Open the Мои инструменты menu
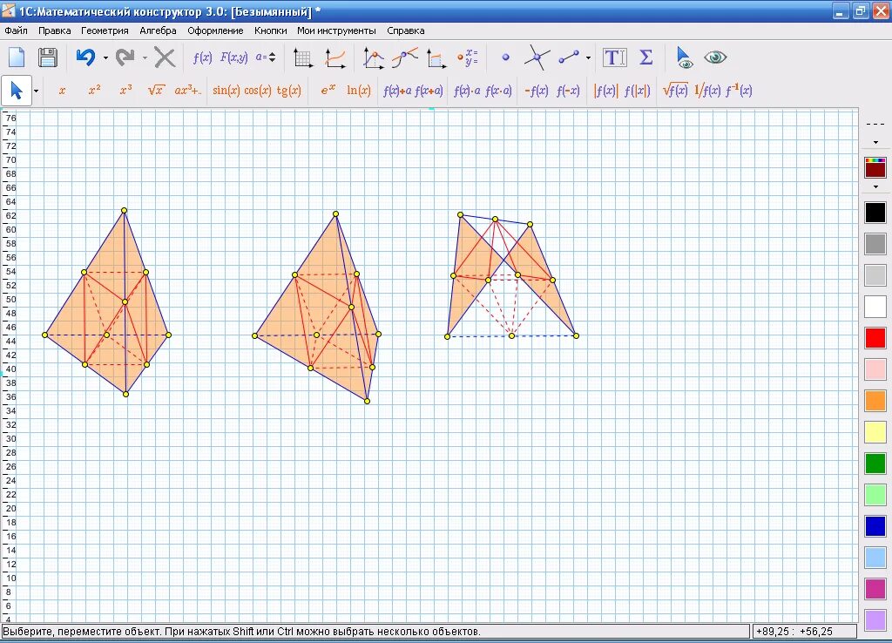892x643 pixels. (336, 30)
